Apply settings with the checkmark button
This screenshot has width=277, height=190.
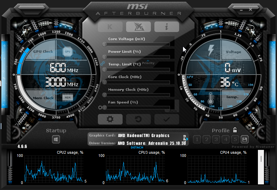[167, 119]
